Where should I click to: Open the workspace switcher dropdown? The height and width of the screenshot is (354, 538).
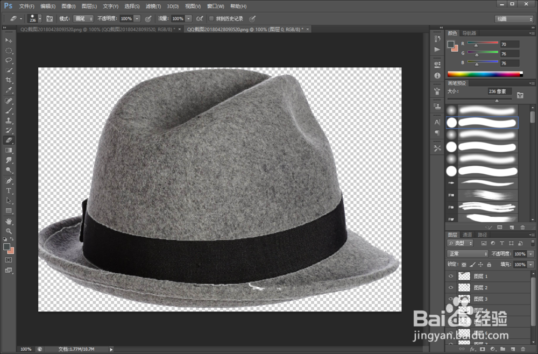[x=514, y=19]
